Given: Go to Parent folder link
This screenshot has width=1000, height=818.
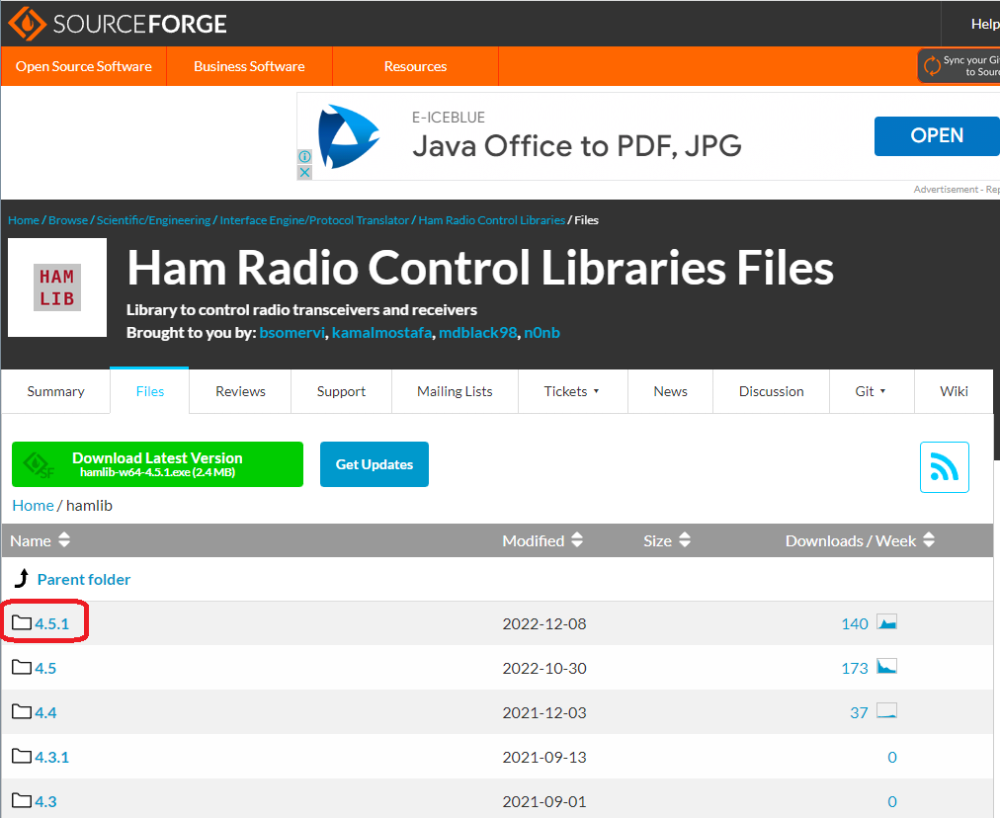Looking at the screenshot, I should pyautogui.click(x=84, y=579).
